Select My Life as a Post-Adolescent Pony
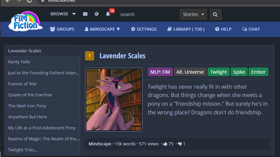This screenshot has height=157, width=280. 42,128
